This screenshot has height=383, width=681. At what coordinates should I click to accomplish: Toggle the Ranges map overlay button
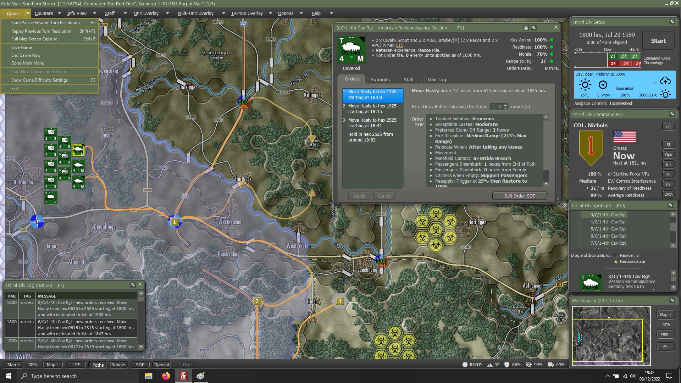coord(118,365)
